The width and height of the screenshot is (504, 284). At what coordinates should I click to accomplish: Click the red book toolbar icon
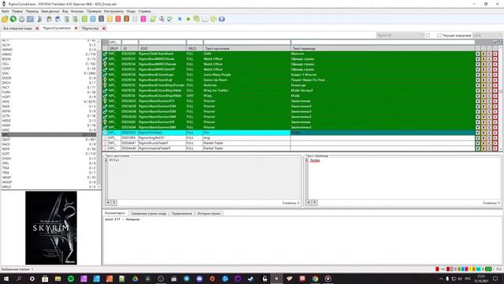(118, 19)
